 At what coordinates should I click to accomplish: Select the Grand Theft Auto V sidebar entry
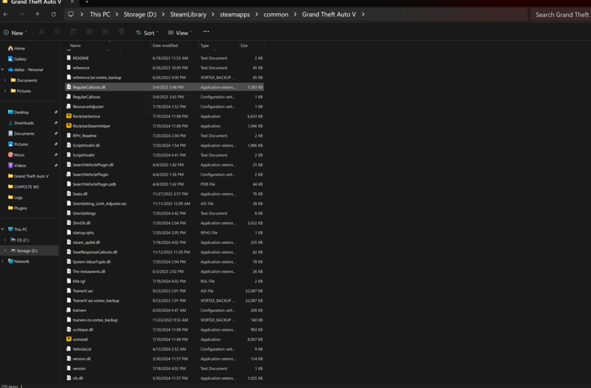[x=28, y=176]
